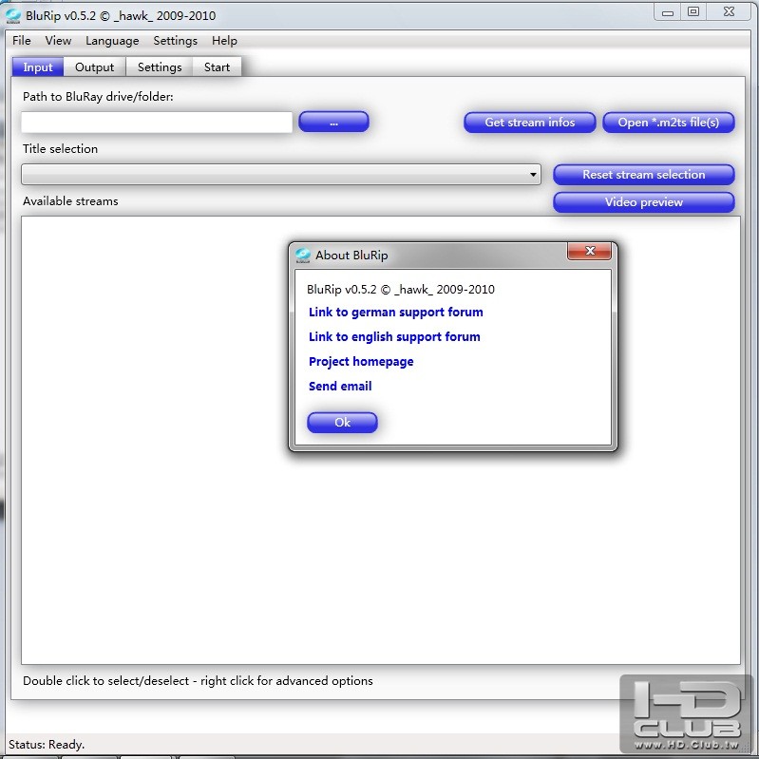The image size is (759, 759).
Task: Click the 'Status: Ready.' status bar text
Action: click(x=47, y=744)
